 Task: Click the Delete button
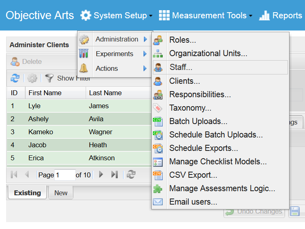point(26,61)
